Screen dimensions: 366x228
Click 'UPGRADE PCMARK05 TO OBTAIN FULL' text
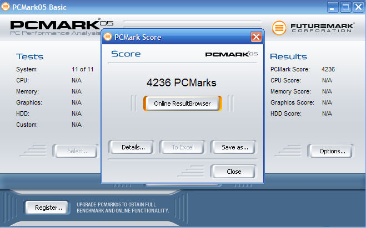(116, 205)
